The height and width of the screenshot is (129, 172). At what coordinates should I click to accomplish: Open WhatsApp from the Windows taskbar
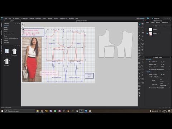55,111
